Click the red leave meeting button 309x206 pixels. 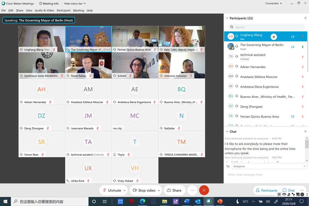[x=204, y=190]
